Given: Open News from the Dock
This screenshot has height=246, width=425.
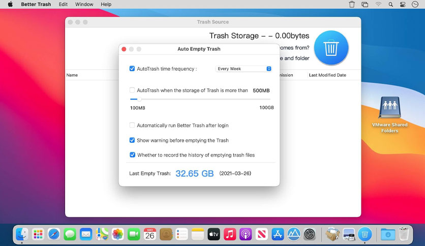Looking at the screenshot, I should click(262, 234).
